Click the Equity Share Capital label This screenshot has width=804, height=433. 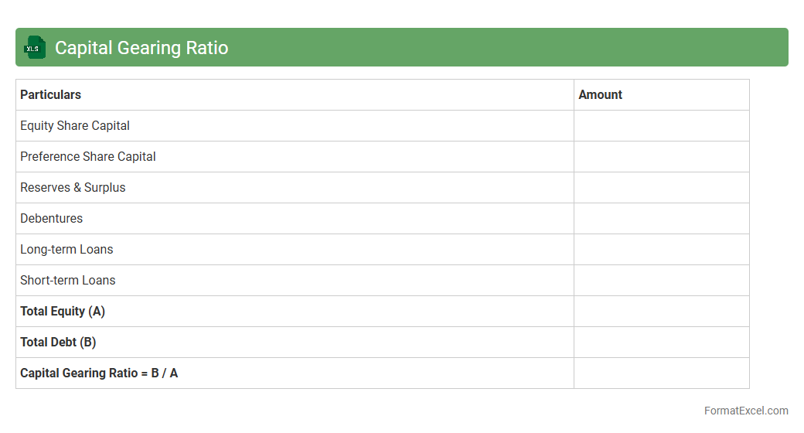pos(75,126)
